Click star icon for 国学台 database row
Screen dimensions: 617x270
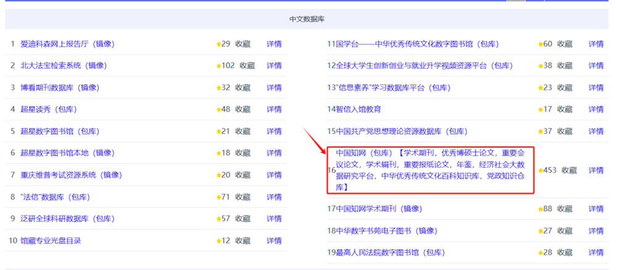pyautogui.click(x=540, y=44)
